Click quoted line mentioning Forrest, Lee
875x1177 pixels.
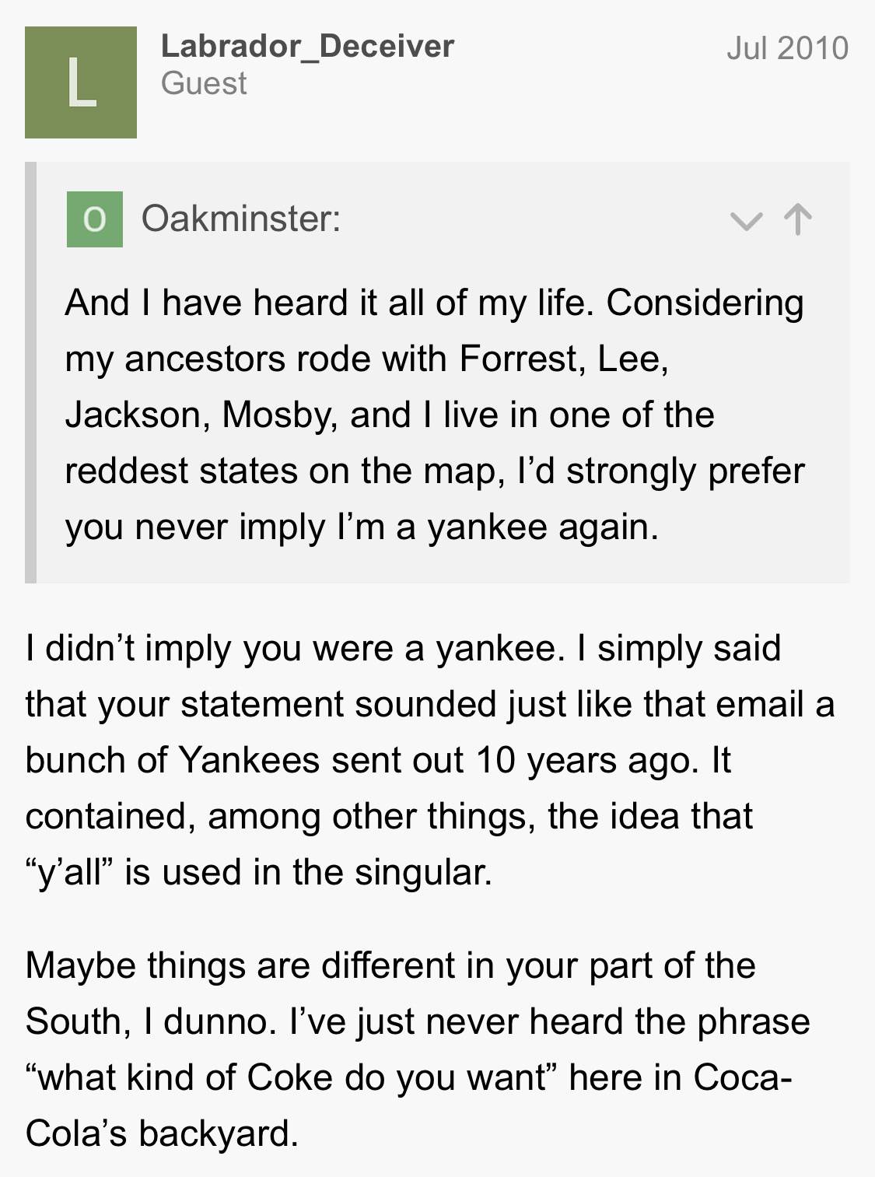point(366,359)
